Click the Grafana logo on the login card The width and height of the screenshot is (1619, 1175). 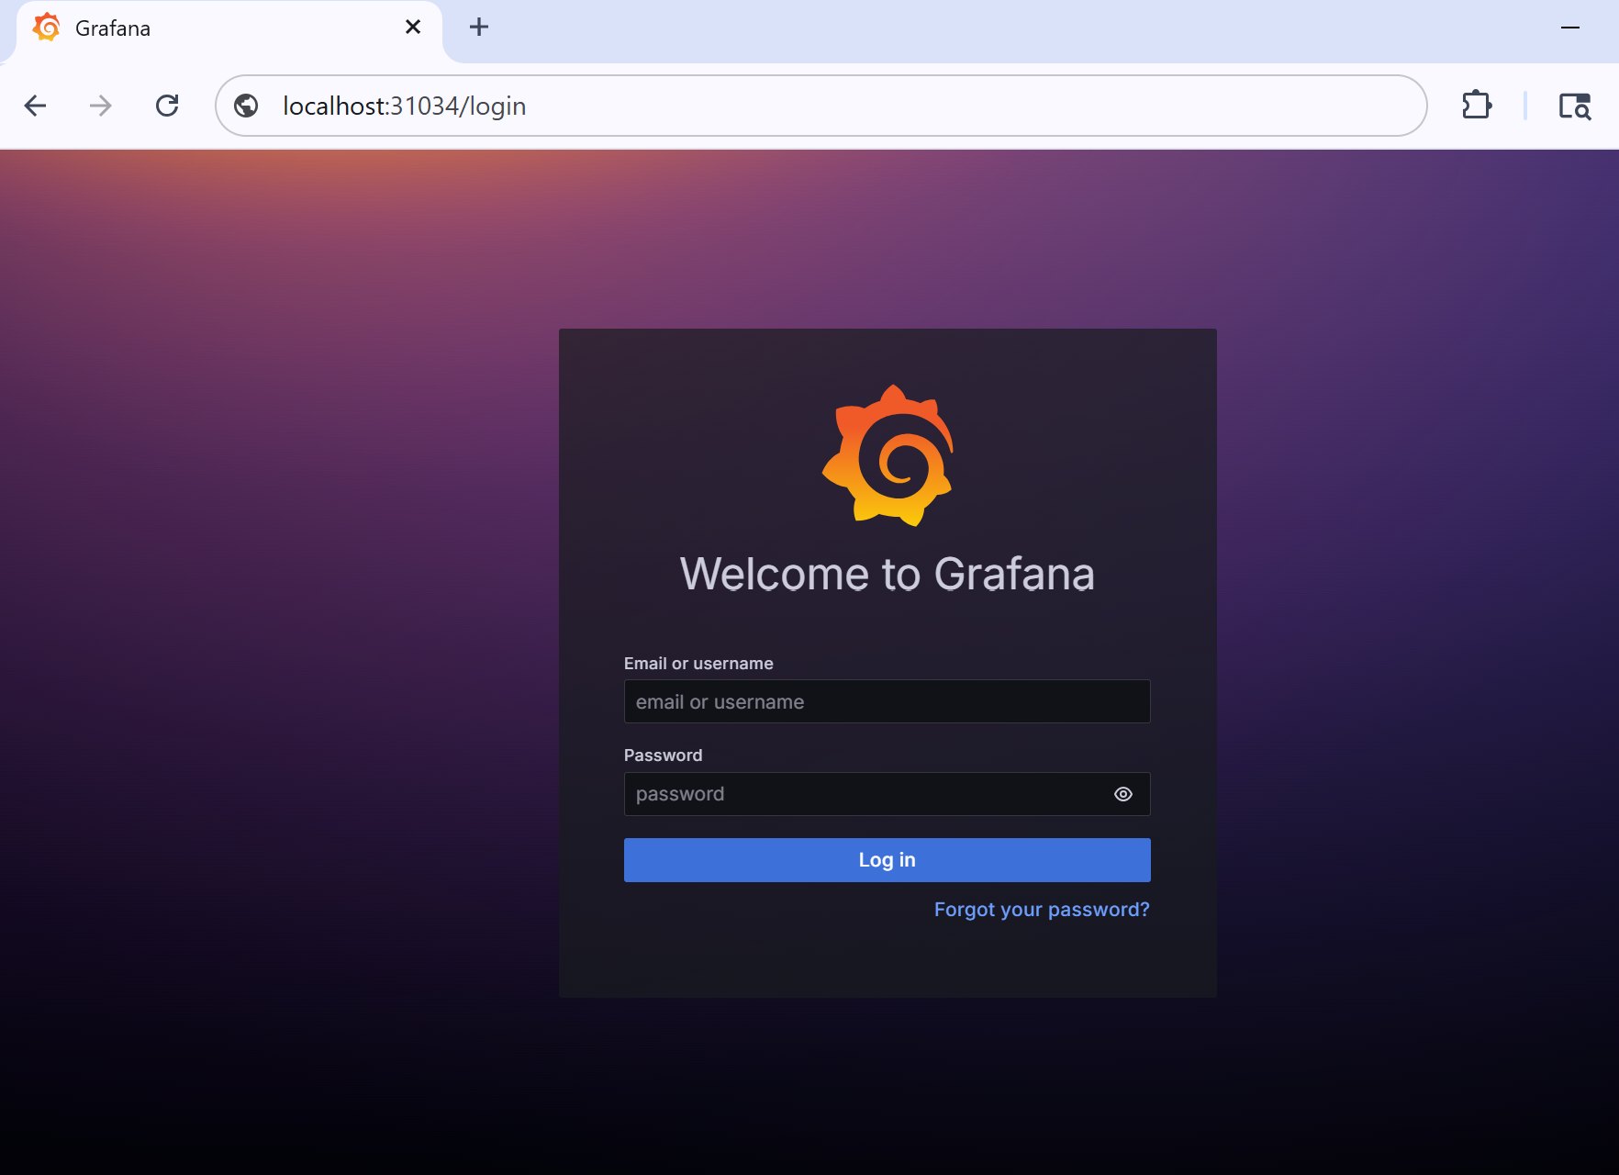pyautogui.click(x=888, y=455)
